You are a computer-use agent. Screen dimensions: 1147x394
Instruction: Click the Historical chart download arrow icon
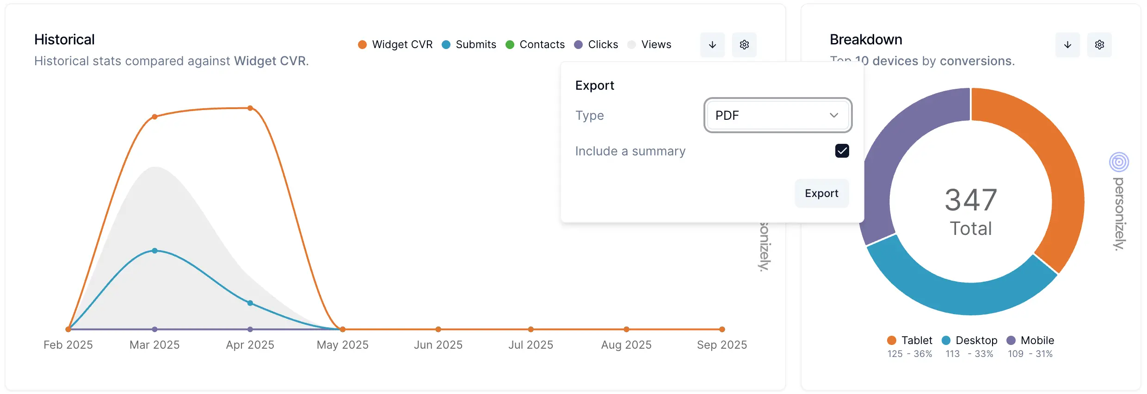(712, 45)
